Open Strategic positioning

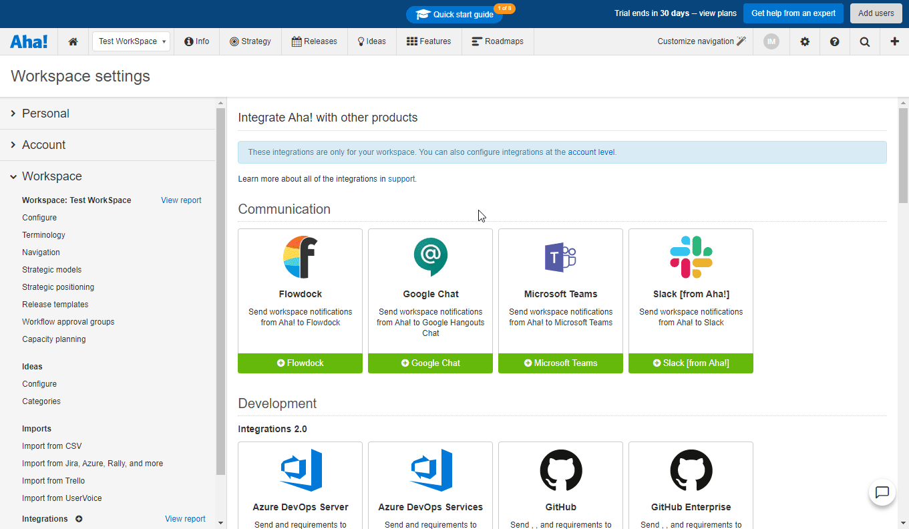click(x=58, y=287)
